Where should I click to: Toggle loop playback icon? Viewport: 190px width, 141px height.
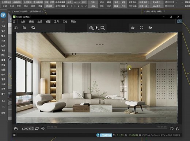click(x=37, y=129)
